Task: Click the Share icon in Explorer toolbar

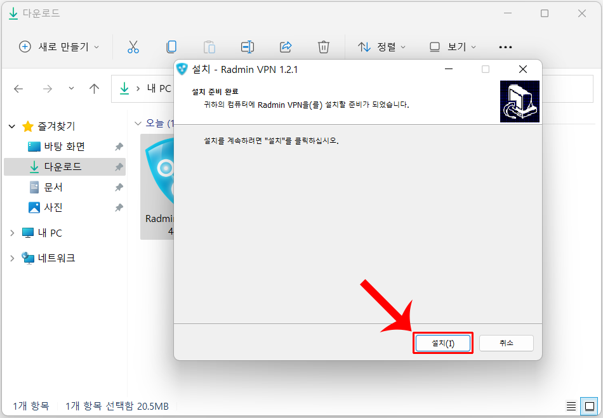Action: pyautogui.click(x=286, y=47)
